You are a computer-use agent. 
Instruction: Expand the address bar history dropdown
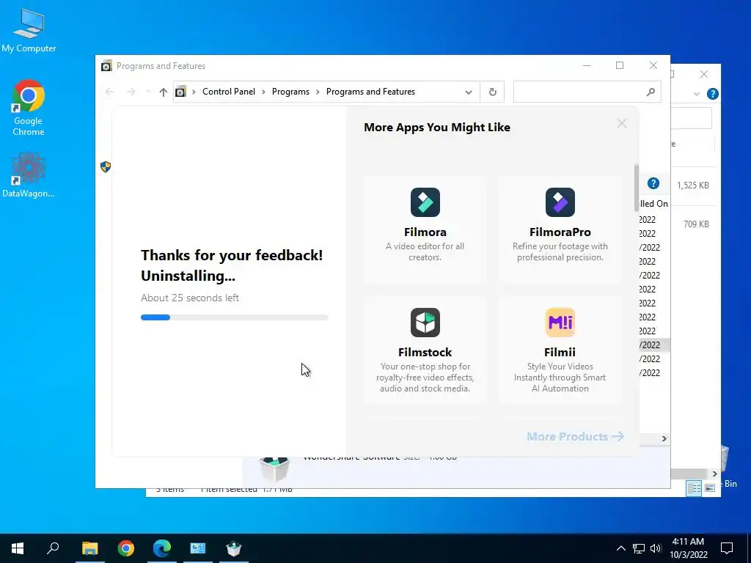pos(469,92)
